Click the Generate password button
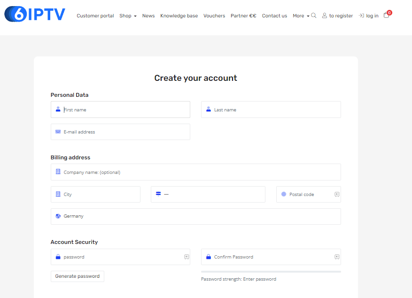 click(x=78, y=276)
